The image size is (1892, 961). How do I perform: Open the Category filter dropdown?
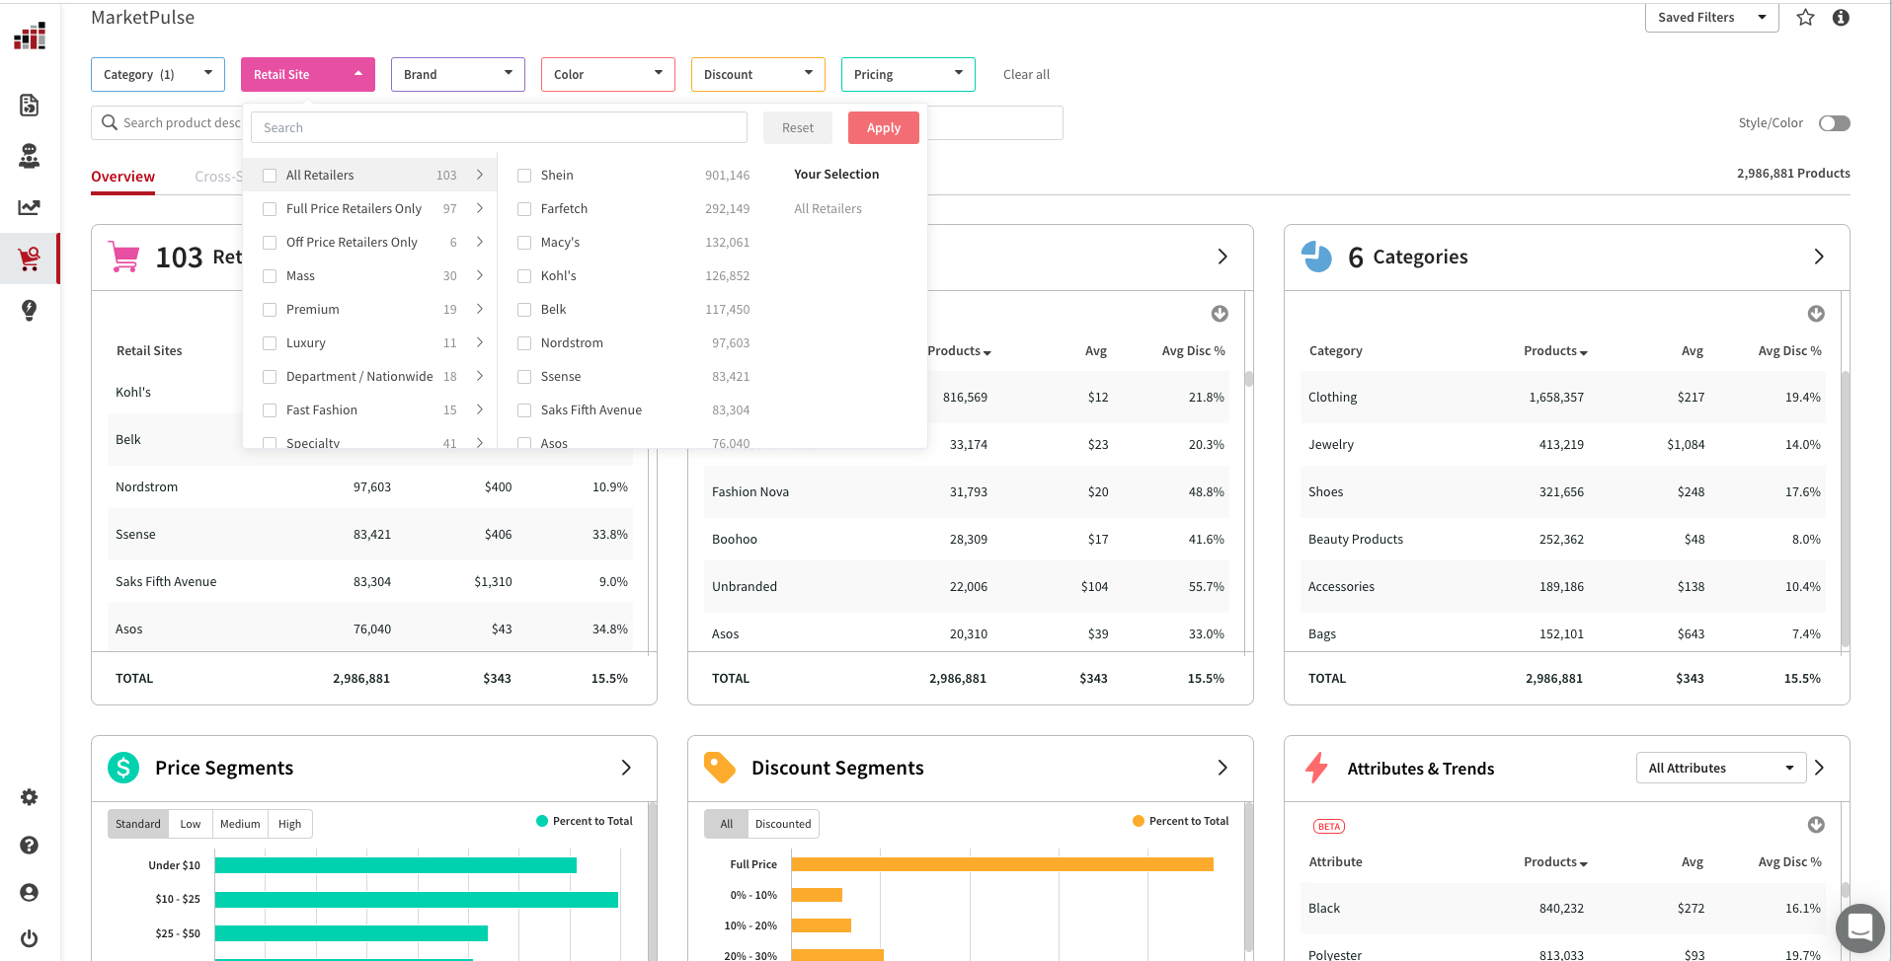click(158, 74)
